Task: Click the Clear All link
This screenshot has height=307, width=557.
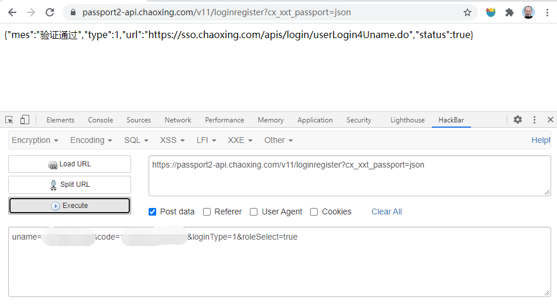Action: [x=387, y=212]
